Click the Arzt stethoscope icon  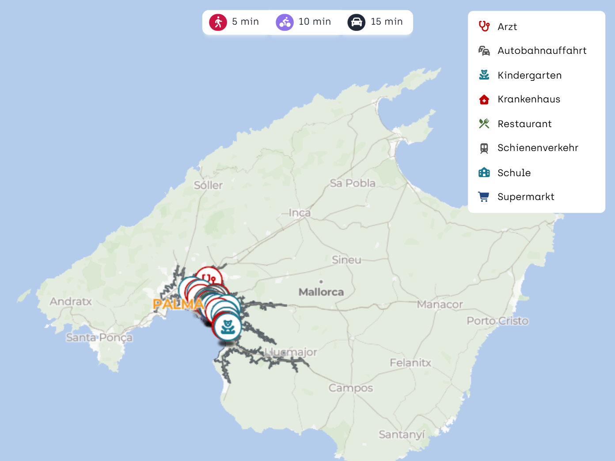pyautogui.click(x=484, y=26)
